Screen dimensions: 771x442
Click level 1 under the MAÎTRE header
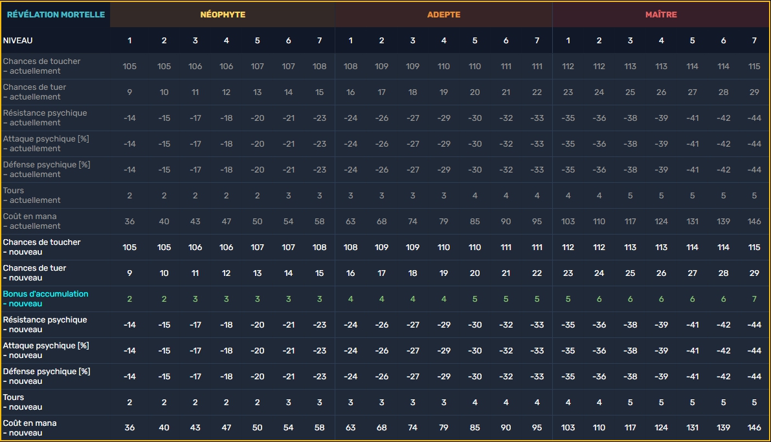(x=568, y=41)
